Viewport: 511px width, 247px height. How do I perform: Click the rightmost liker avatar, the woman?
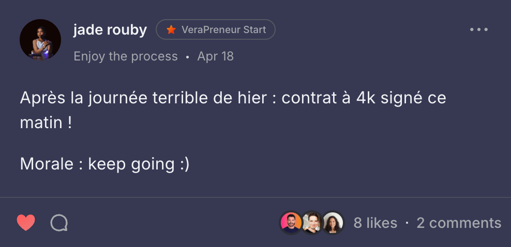[x=333, y=223]
